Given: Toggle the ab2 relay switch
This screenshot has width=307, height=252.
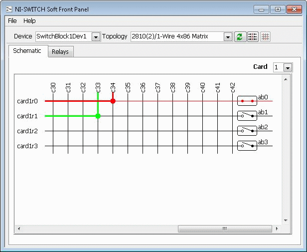Looking at the screenshot, I should pyautogui.click(x=247, y=131).
